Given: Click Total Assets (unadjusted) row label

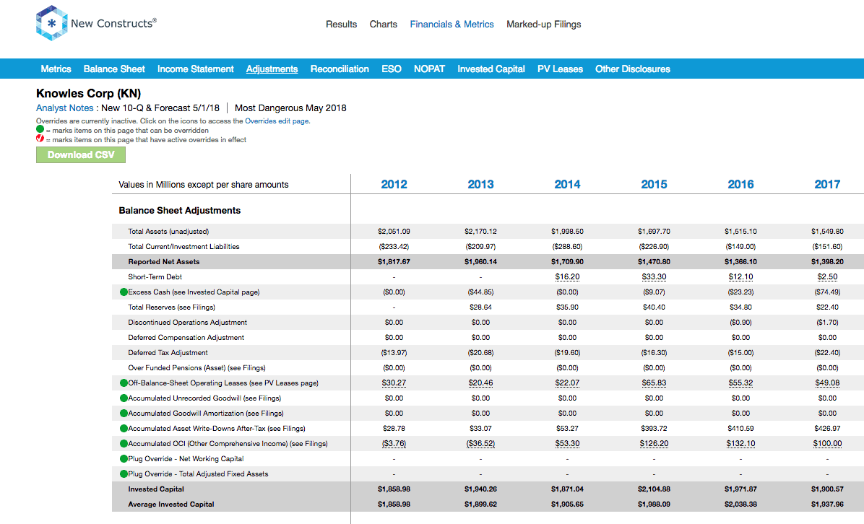Looking at the screenshot, I should [168, 231].
